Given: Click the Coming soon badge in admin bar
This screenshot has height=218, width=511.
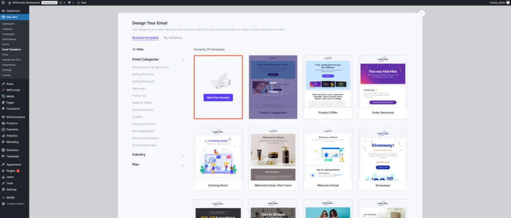Looking at the screenshot, I should click(x=49, y=2).
